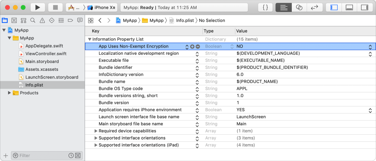
Task: Expand the Products folder
Action: [x=9, y=93]
